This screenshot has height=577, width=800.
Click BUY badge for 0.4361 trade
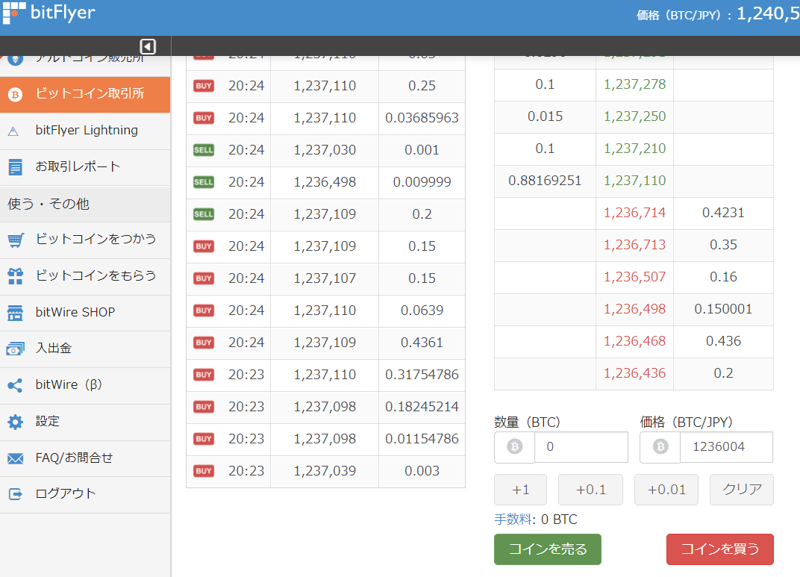pyautogui.click(x=204, y=343)
